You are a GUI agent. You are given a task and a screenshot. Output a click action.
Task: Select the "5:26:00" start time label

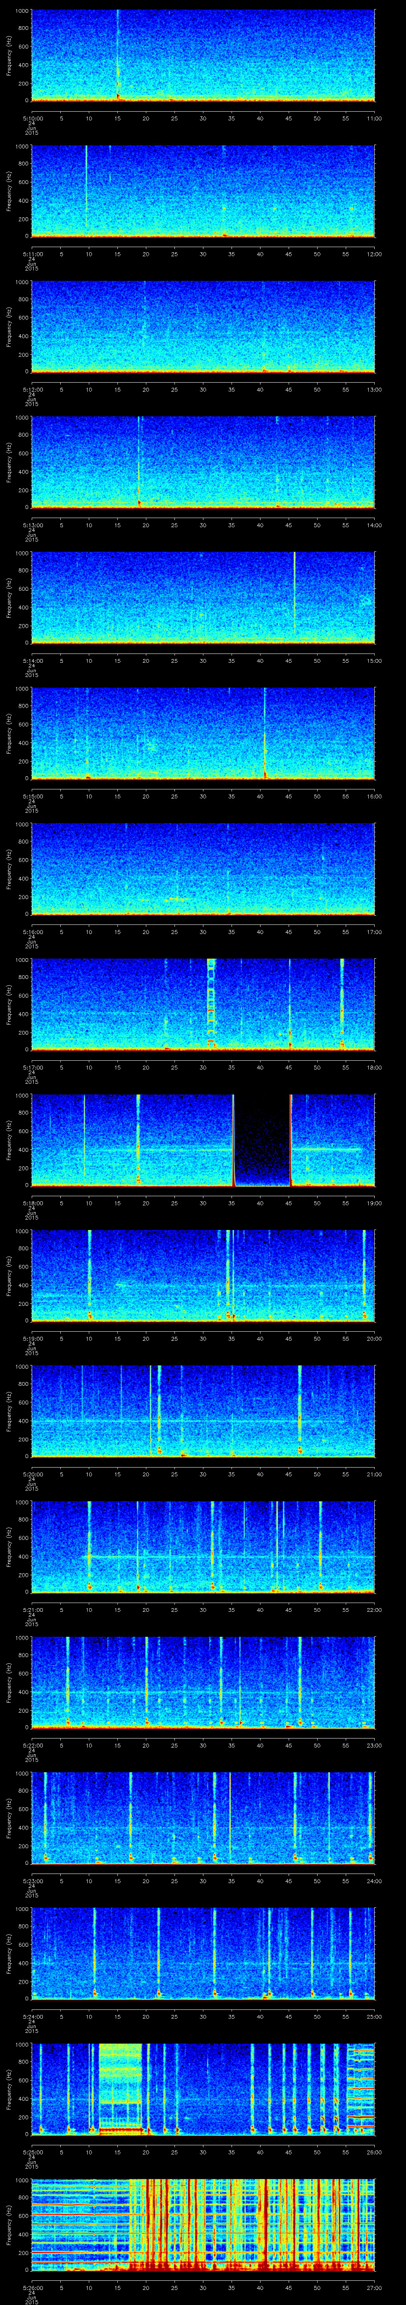32,2287
